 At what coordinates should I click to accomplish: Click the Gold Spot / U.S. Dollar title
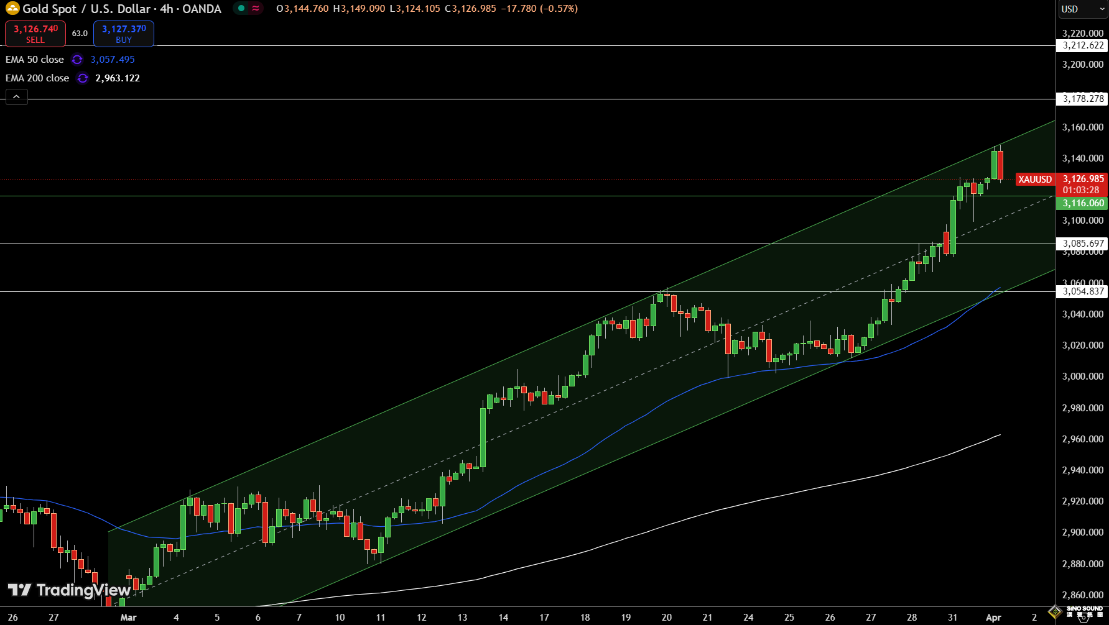pyautogui.click(x=122, y=9)
